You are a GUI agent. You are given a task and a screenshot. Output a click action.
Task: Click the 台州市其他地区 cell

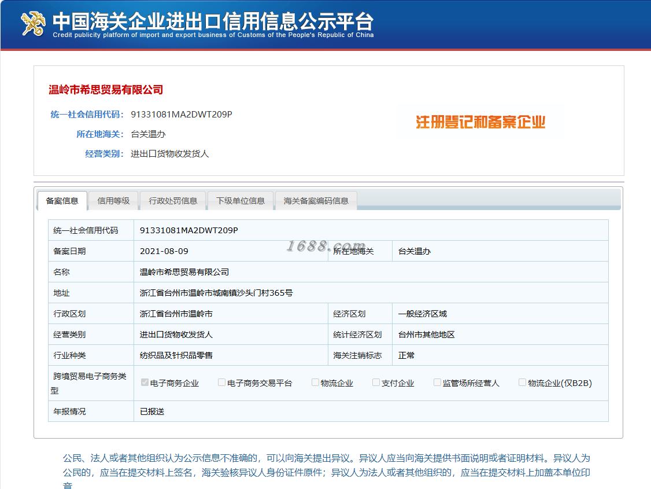coord(427,334)
